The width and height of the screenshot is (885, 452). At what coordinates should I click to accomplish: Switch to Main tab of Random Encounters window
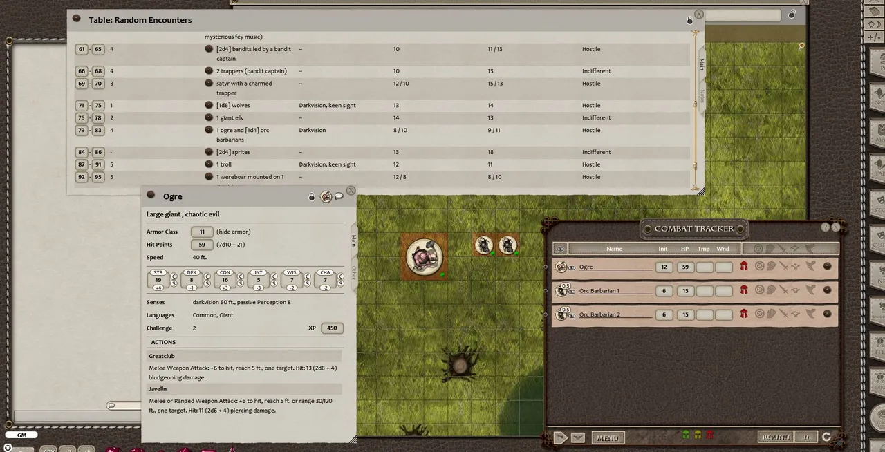click(702, 64)
